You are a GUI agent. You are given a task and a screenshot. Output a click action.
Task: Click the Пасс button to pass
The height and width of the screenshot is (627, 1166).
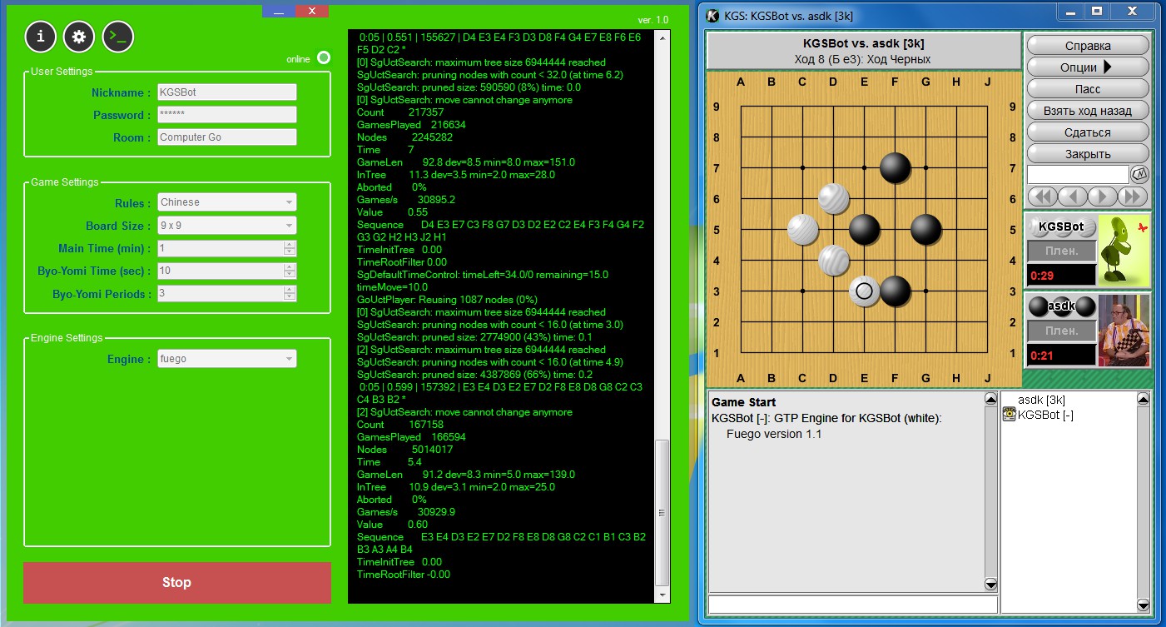click(1088, 88)
